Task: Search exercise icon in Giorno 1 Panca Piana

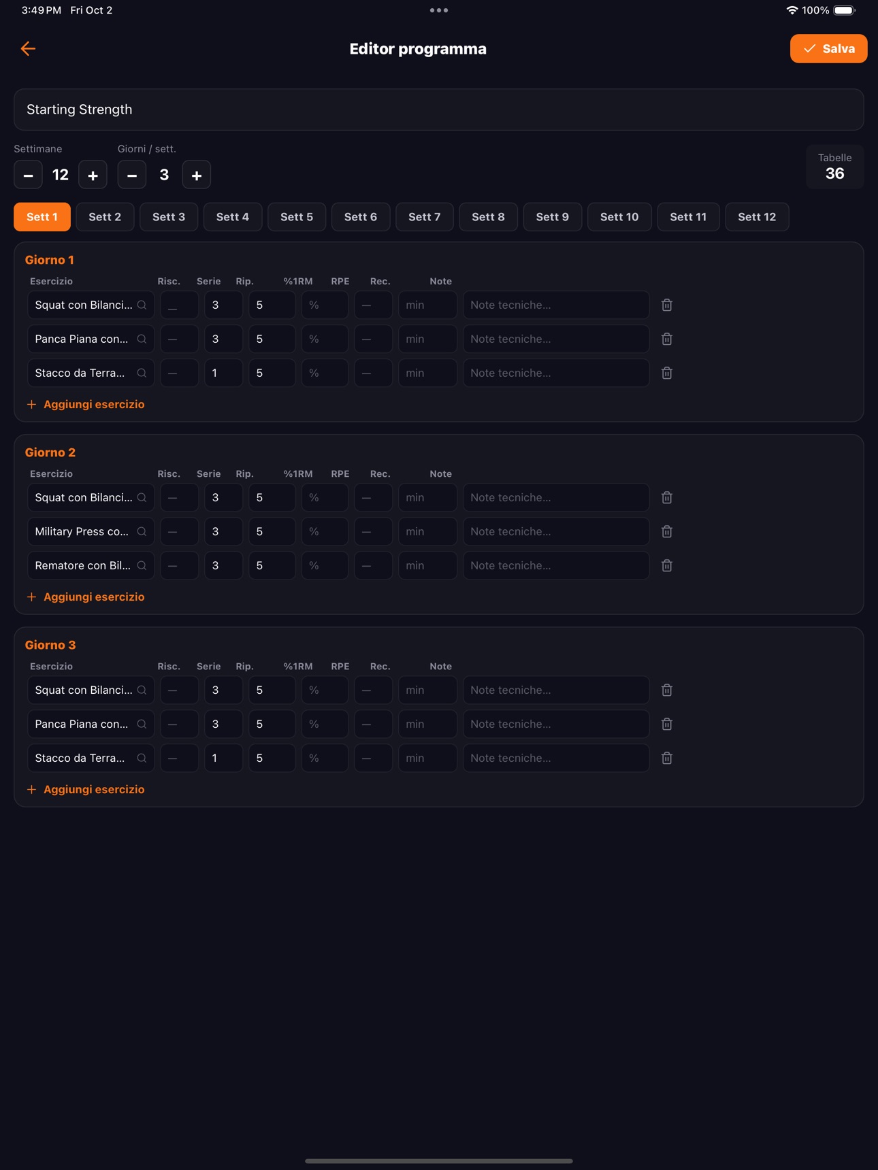Action: click(142, 339)
